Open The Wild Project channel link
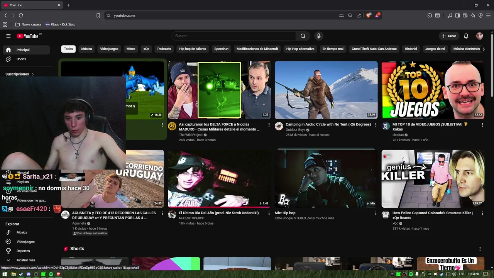This screenshot has height=278, width=494. (191, 135)
